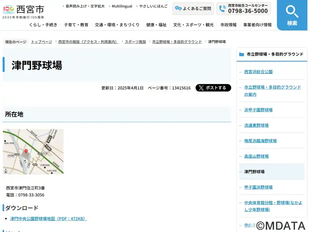The width and height of the screenshot is (310, 232).
Task: Open 市立野球場・多目的グラウンド breadcrumb link
Action: tap(177, 42)
